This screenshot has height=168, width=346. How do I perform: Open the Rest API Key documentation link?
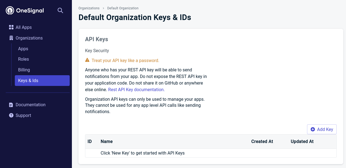tap(136, 89)
